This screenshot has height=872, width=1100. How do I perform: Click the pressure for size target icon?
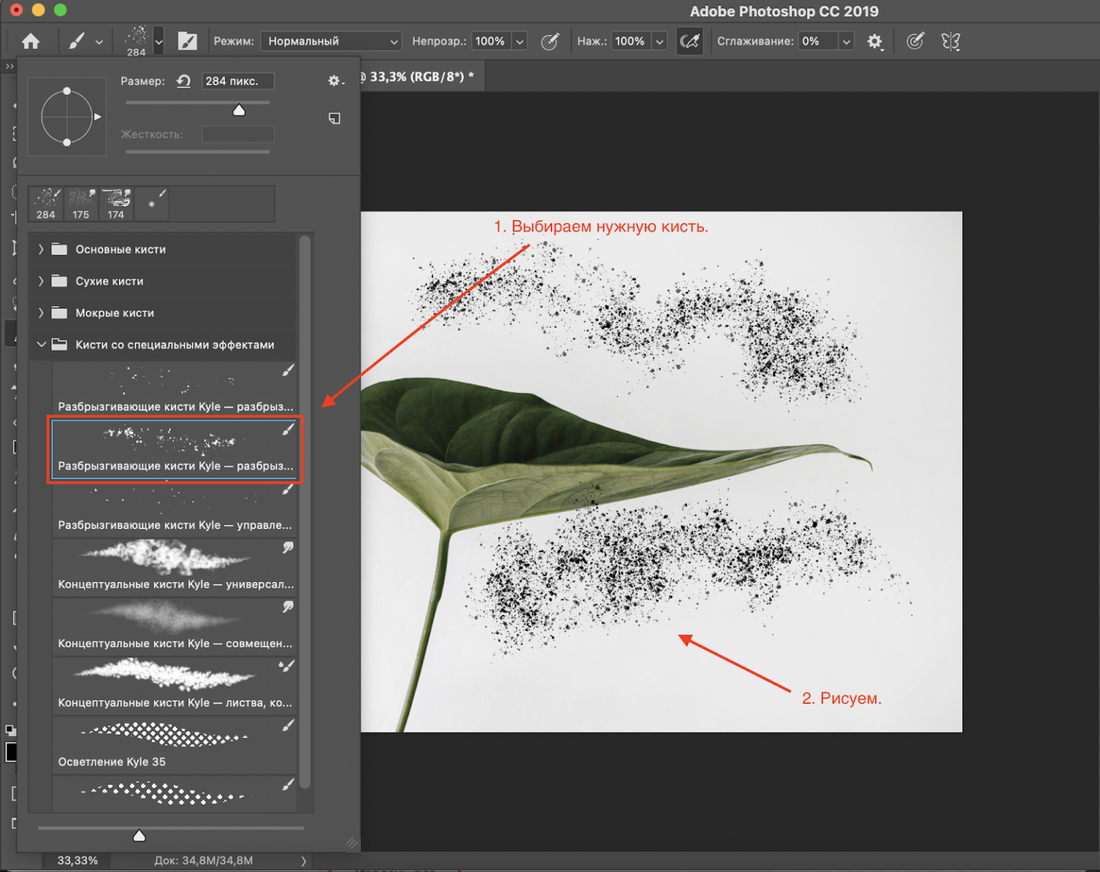[x=915, y=42]
